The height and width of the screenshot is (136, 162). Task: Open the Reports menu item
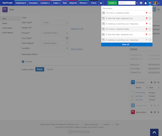(x=73, y=3)
